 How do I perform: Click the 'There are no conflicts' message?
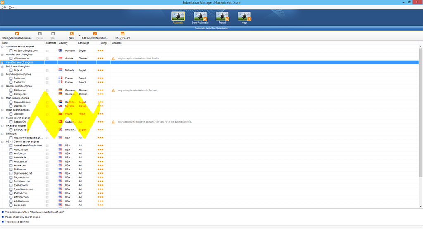coord(17,222)
